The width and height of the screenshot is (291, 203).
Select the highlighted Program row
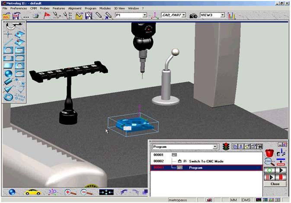[x=206, y=168]
